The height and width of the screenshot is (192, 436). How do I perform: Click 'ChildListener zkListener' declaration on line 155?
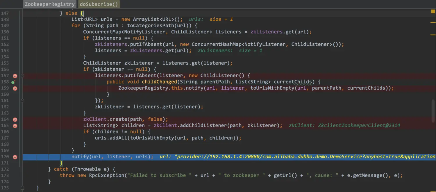pos(118,63)
